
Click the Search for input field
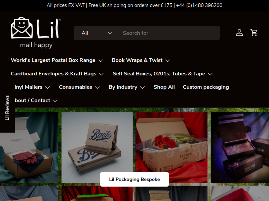168,33
